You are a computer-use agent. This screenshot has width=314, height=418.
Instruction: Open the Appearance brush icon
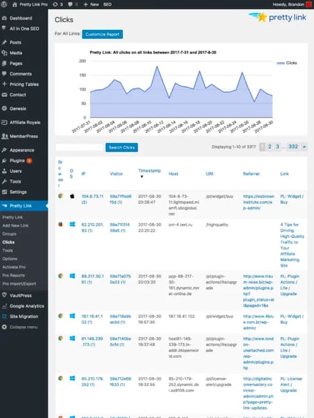4,150
